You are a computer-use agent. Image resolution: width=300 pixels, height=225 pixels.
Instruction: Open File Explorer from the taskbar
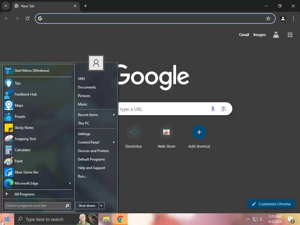106,219
